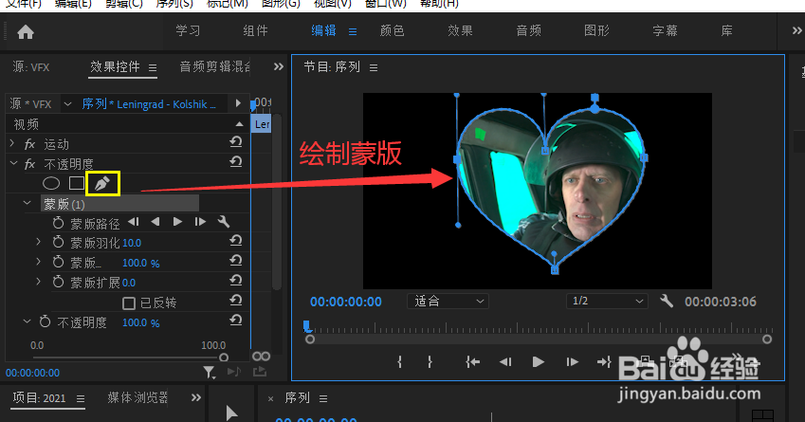Select the rectangle mask tool
This screenshot has height=422, width=805.
click(77, 183)
